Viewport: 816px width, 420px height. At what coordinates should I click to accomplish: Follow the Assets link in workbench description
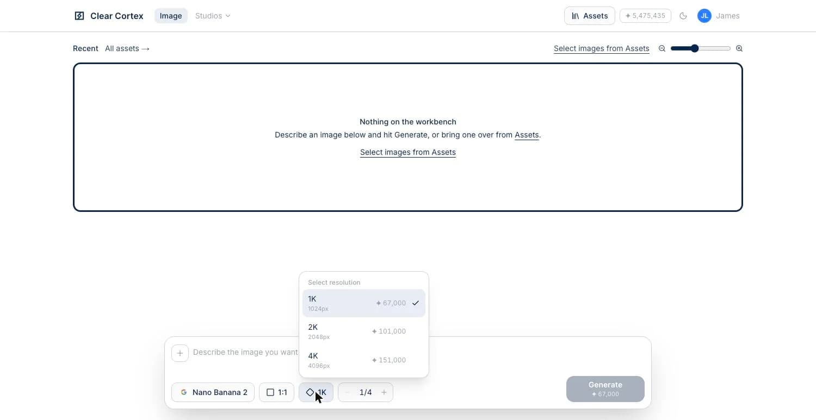pyautogui.click(x=527, y=135)
